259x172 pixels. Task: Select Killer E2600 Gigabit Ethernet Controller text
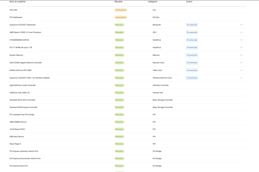tap(26, 63)
